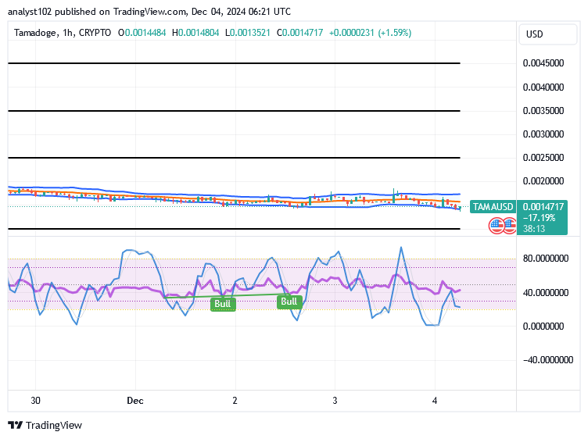Click the USD currency selector box
The height and width of the screenshot is (439, 588).
pos(547,34)
